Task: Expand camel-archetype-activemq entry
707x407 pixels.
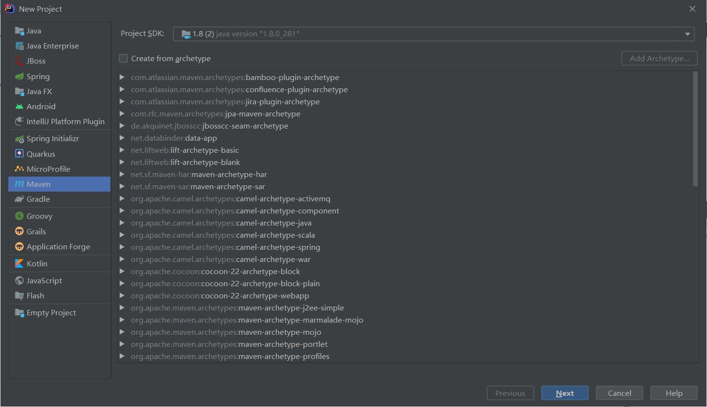Action: pos(122,199)
